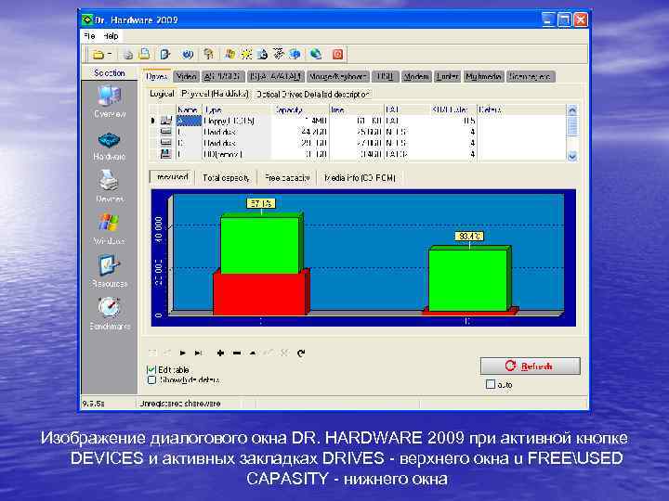
Task: Delete a record with the minus navigator button
Action: click(x=237, y=353)
